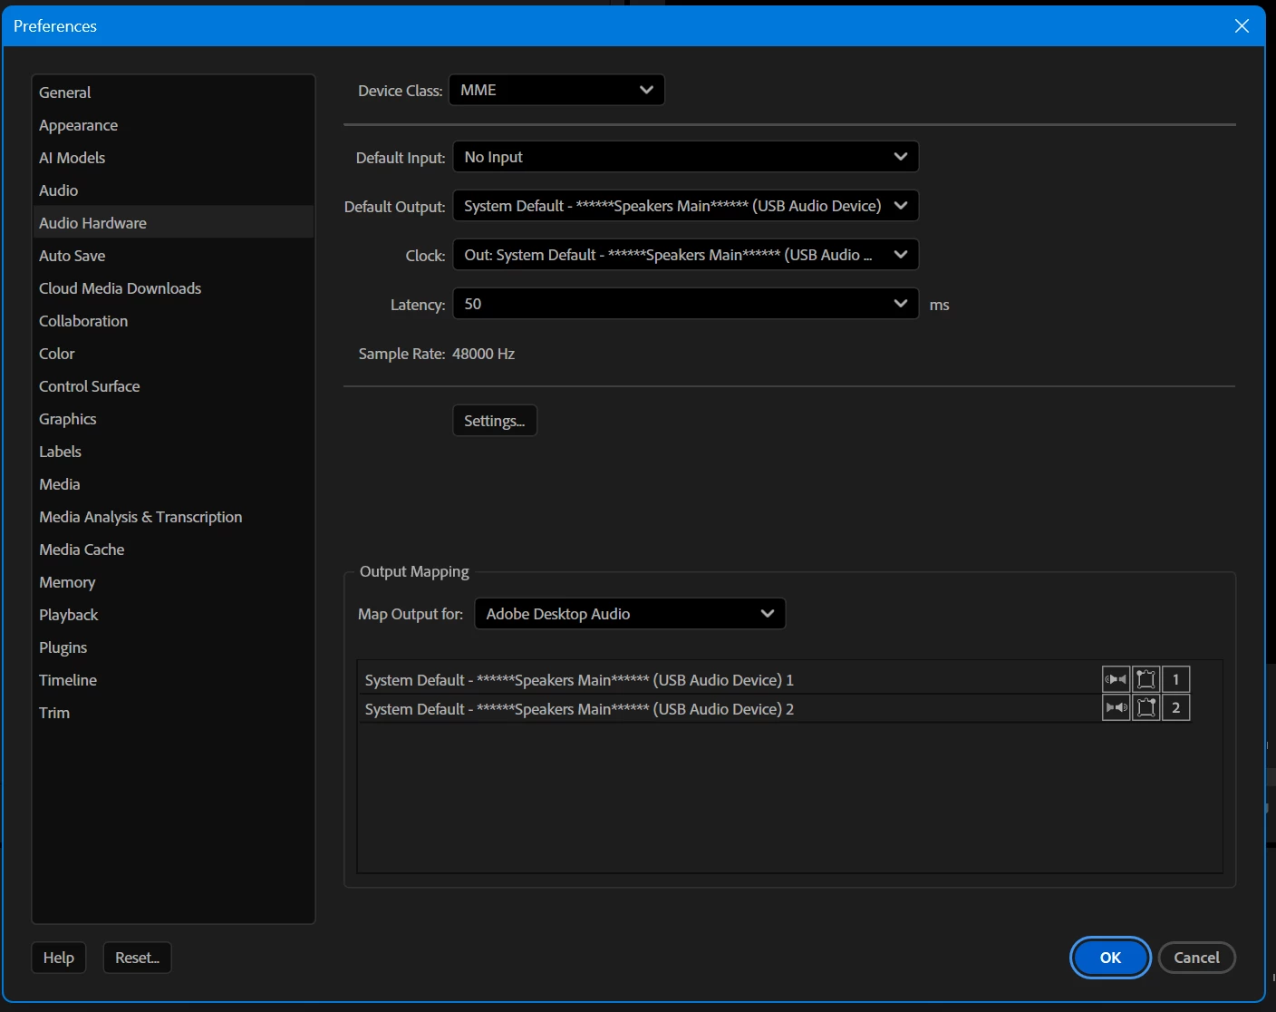1276x1012 pixels.
Task: Close the Preferences dialog with the X
Action: (1242, 26)
